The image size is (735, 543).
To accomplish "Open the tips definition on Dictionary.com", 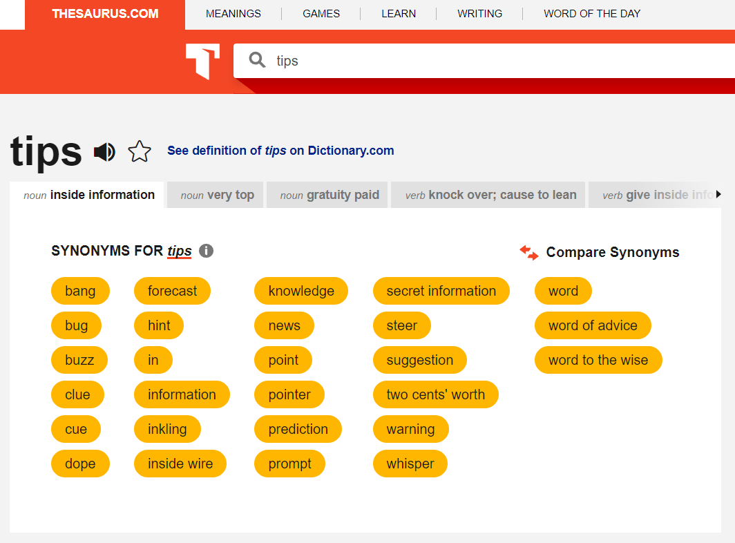I will tap(280, 151).
